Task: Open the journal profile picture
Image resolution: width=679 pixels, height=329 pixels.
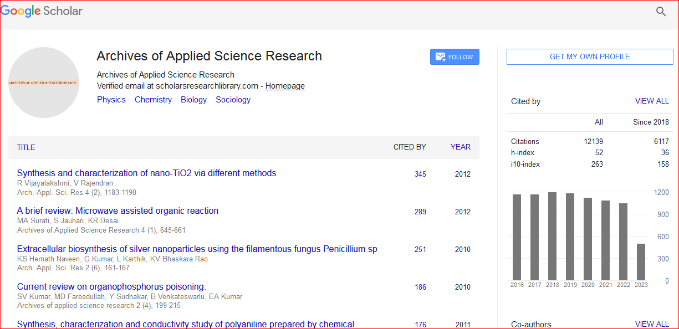Action: tap(44, 83)
